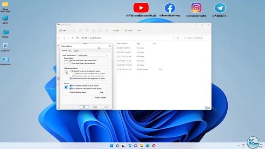
Task: Open Chat from the taskbar
Action: click(135, 146)
